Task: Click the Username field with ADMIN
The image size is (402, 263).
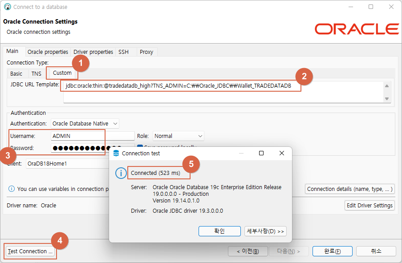Action: (x=93, y=136)
